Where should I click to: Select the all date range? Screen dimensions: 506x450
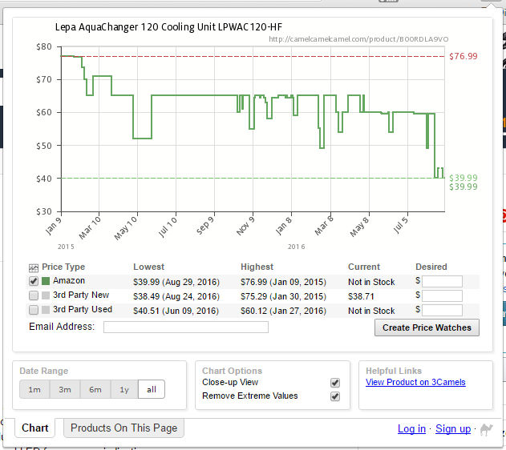click(x=152, y=389)
